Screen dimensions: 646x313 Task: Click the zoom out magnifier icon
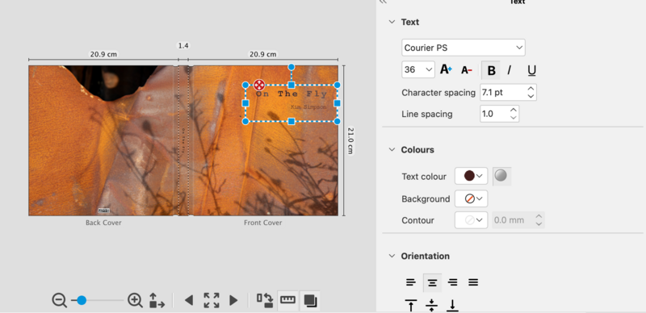[x=59, y=300]
